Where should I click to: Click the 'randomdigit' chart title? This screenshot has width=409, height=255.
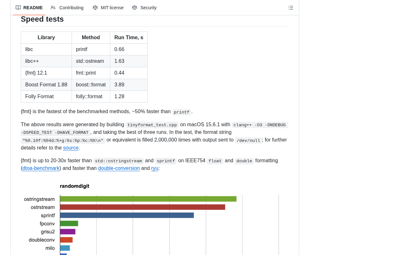point(74,186)
